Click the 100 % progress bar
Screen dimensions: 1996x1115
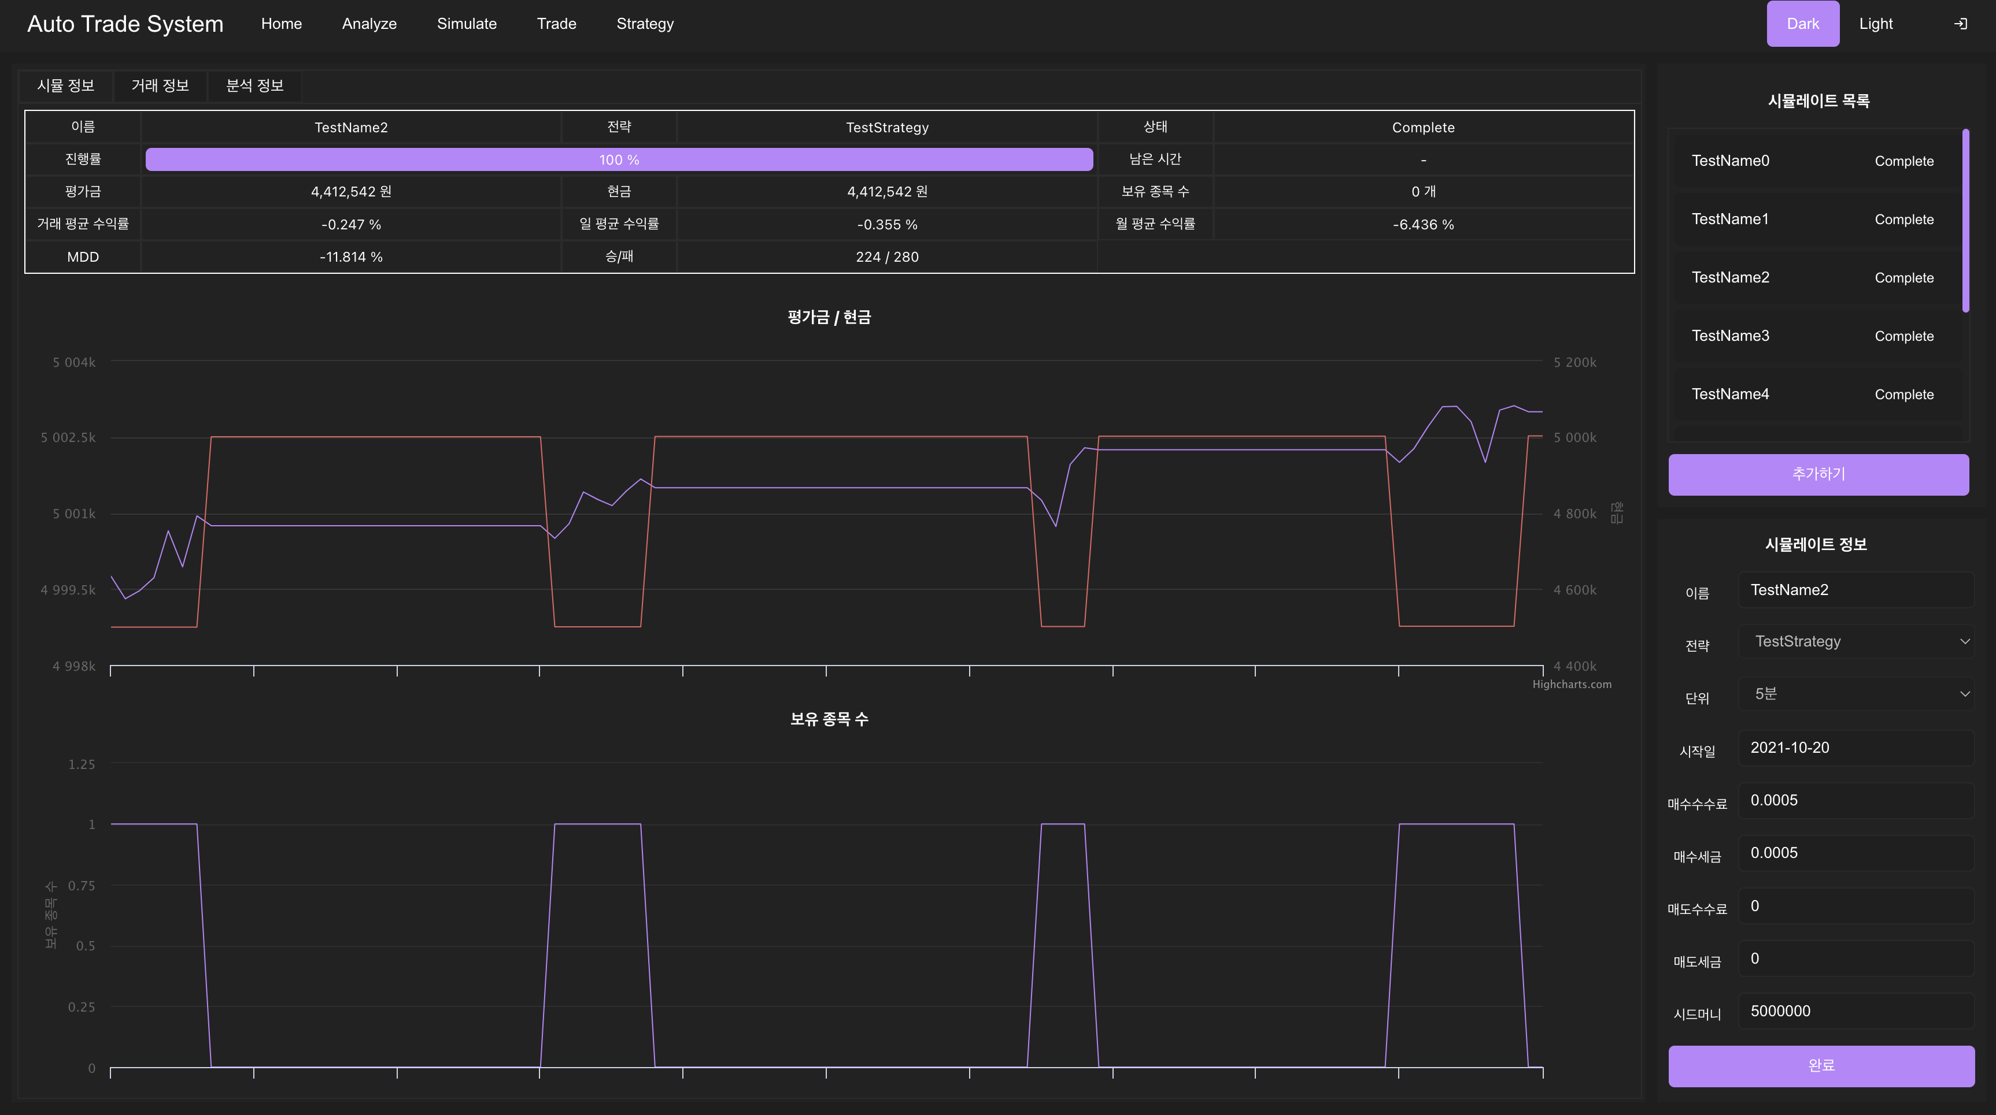coord(618,159)
